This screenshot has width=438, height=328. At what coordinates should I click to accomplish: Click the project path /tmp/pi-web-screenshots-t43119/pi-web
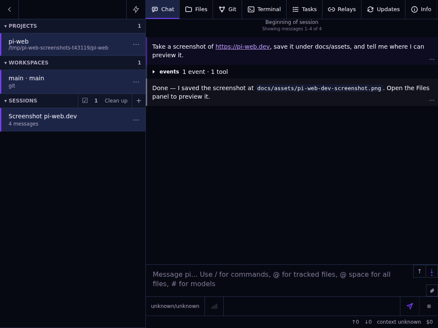(x=58, y=48)
